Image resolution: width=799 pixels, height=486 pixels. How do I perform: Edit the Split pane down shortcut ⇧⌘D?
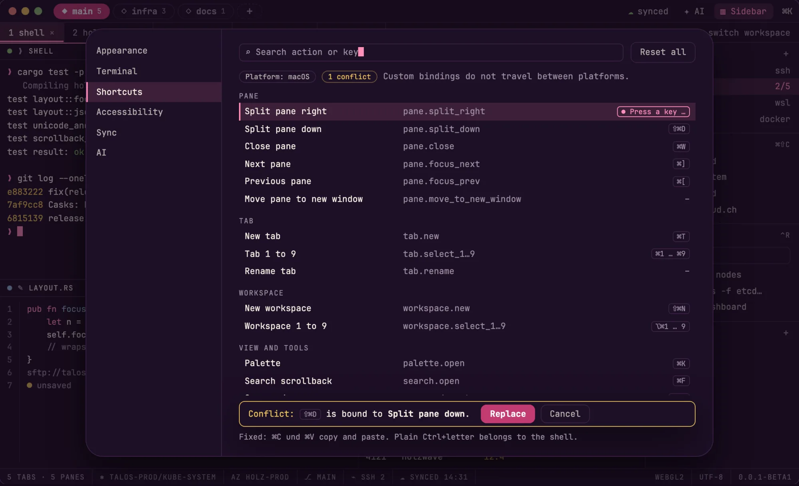(x=679, y=129)
